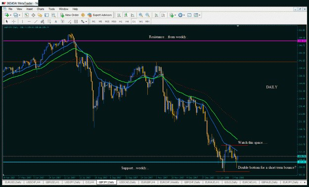This screenshot has height=187, width=309.
Task: Click the Profiles icon
Action: pyautogui.click(x=15, y=15)
